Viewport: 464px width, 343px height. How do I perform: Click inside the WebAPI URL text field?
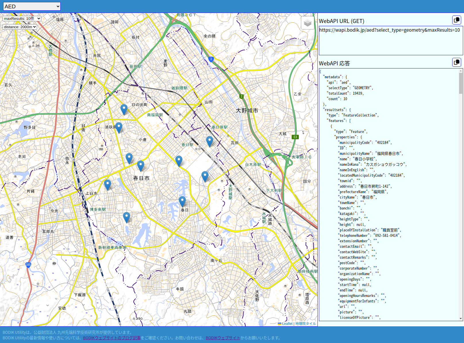390,40
